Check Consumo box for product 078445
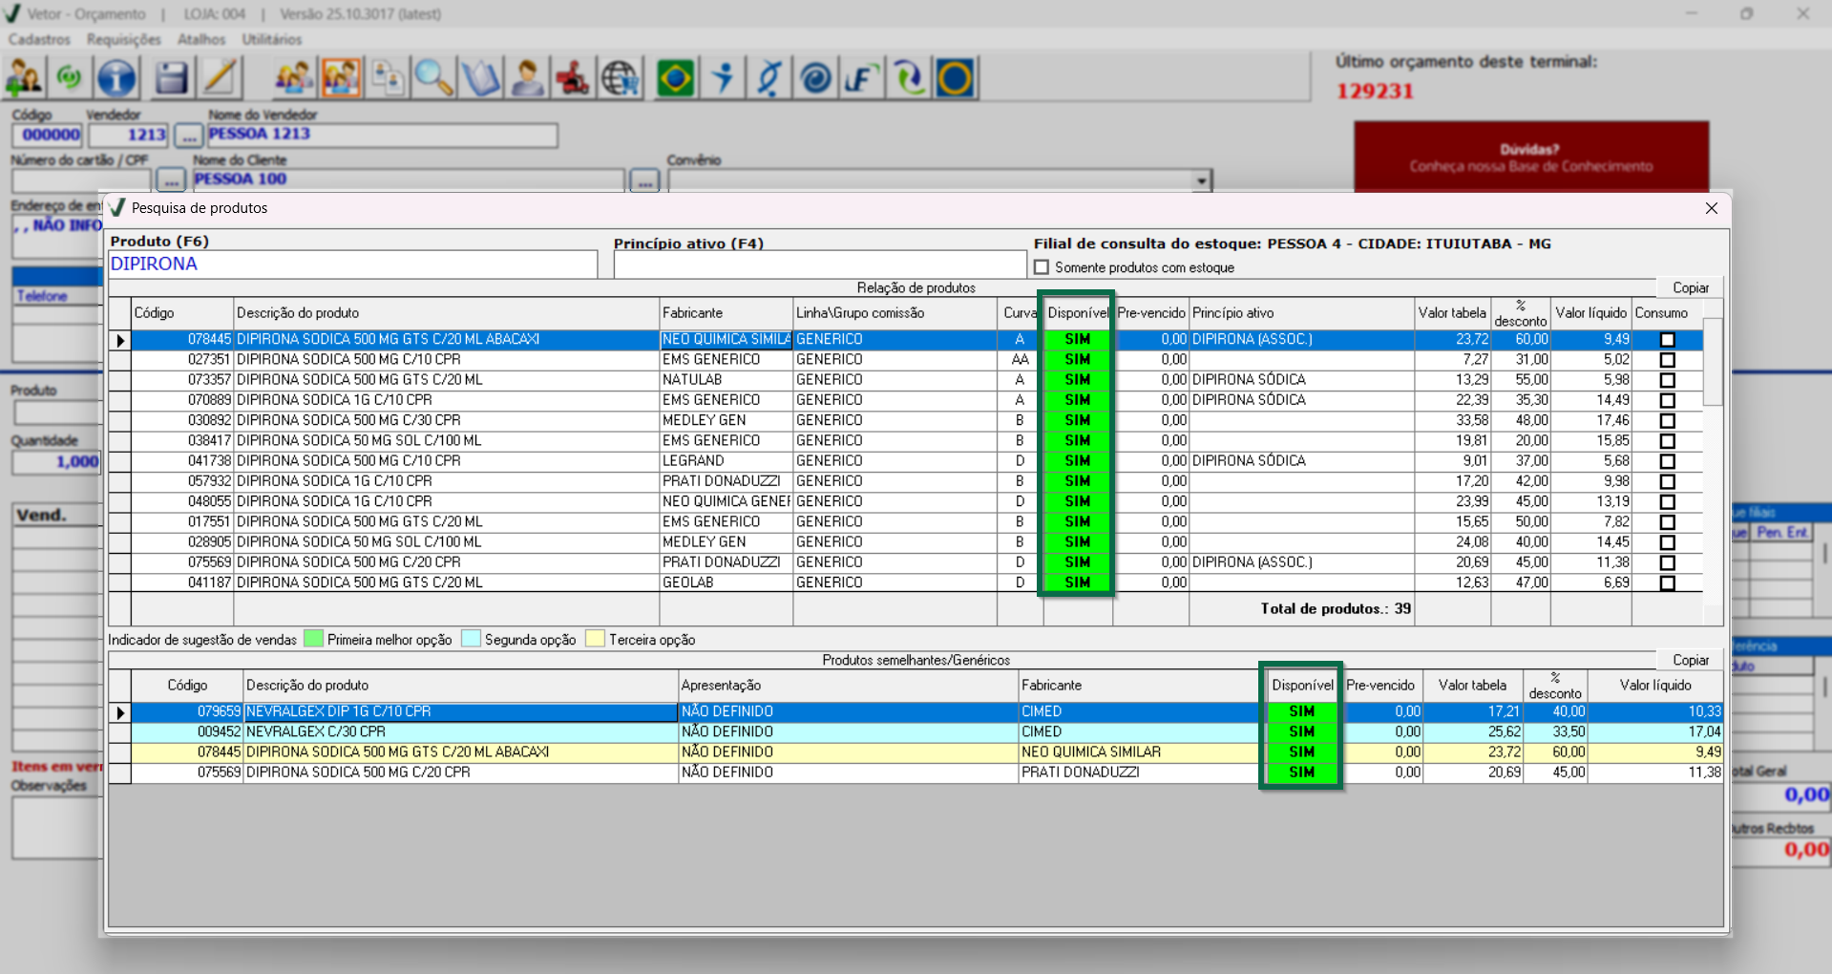 (x=1667, y=340)
